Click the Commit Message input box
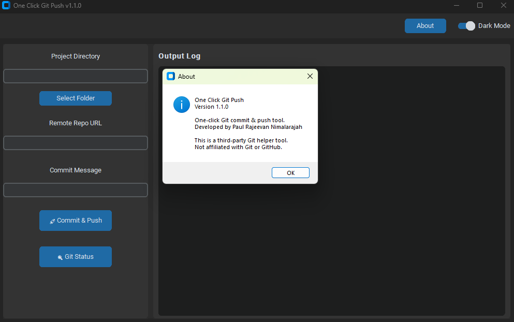 click(x=75, y=190)
